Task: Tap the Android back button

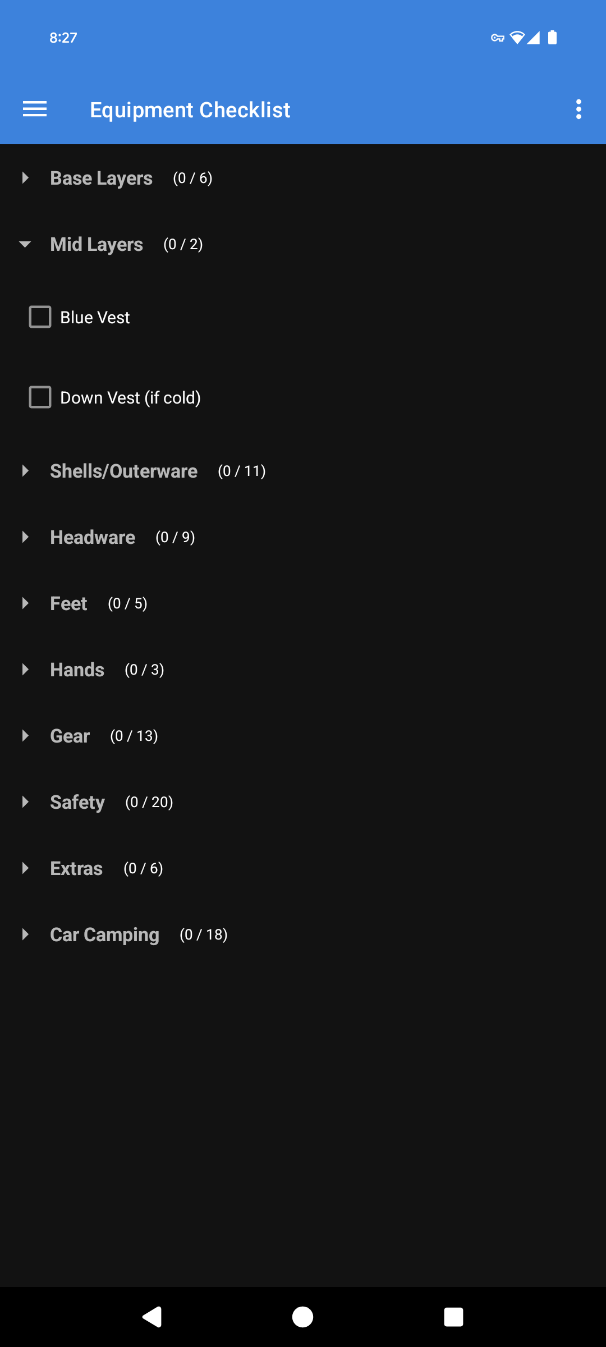Action: [152, 1316]
